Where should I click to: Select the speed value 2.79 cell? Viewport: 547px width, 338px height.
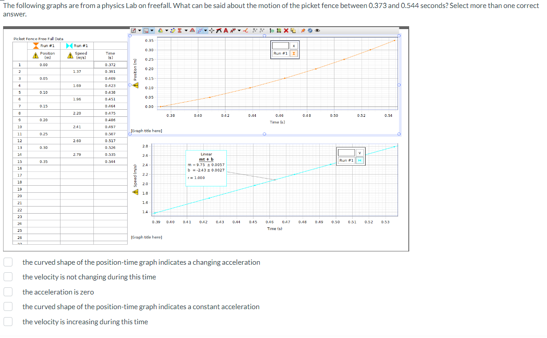pos(77,155)
